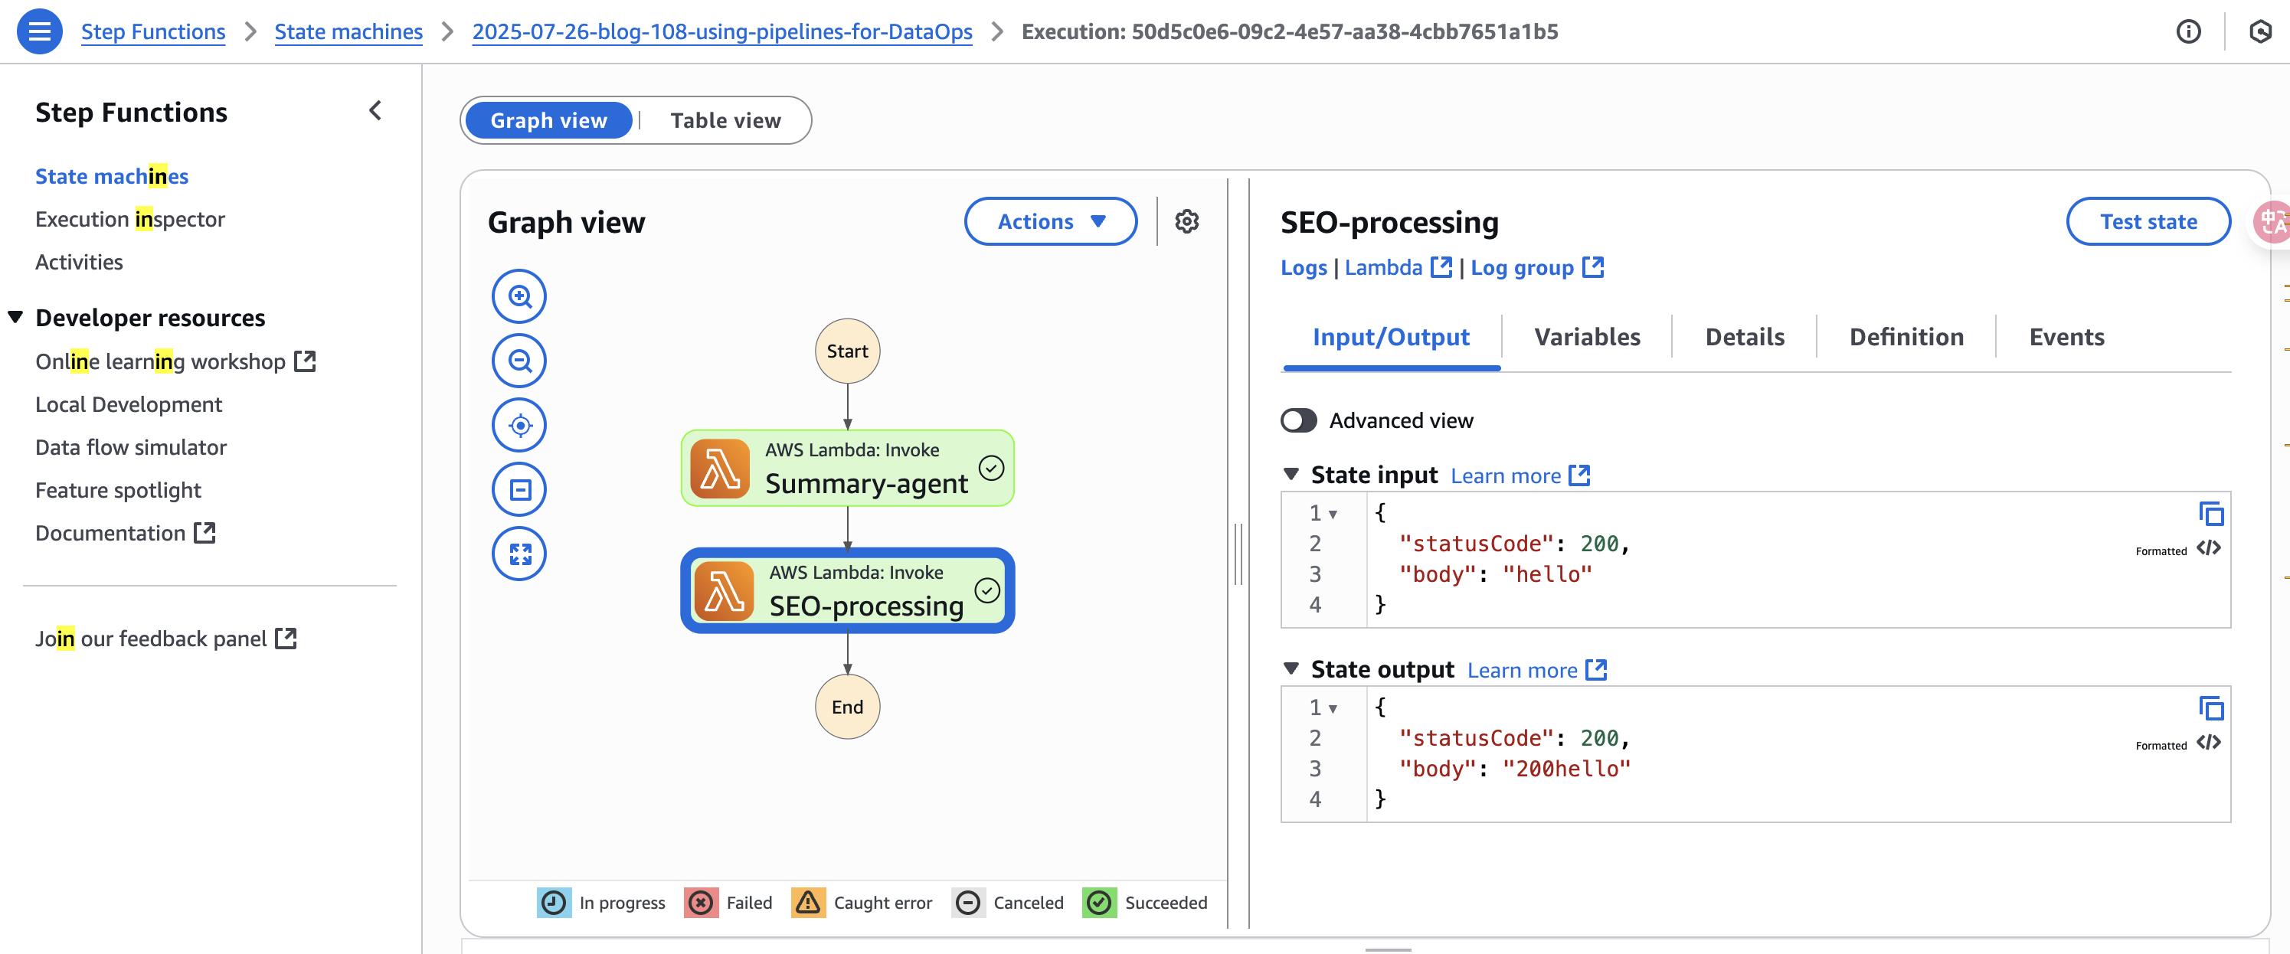Fold line 1 of State output JSON

(x=1333, y=709)
